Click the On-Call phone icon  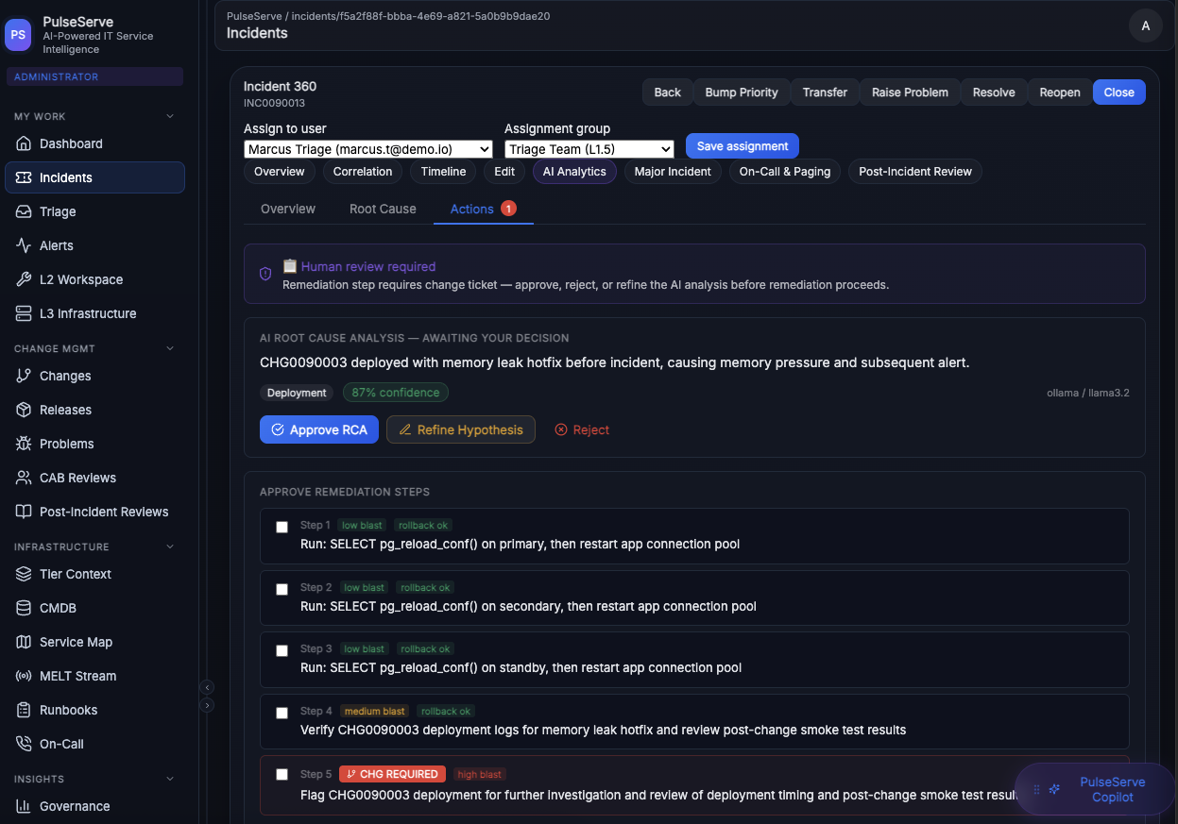[x=24, y=744]
